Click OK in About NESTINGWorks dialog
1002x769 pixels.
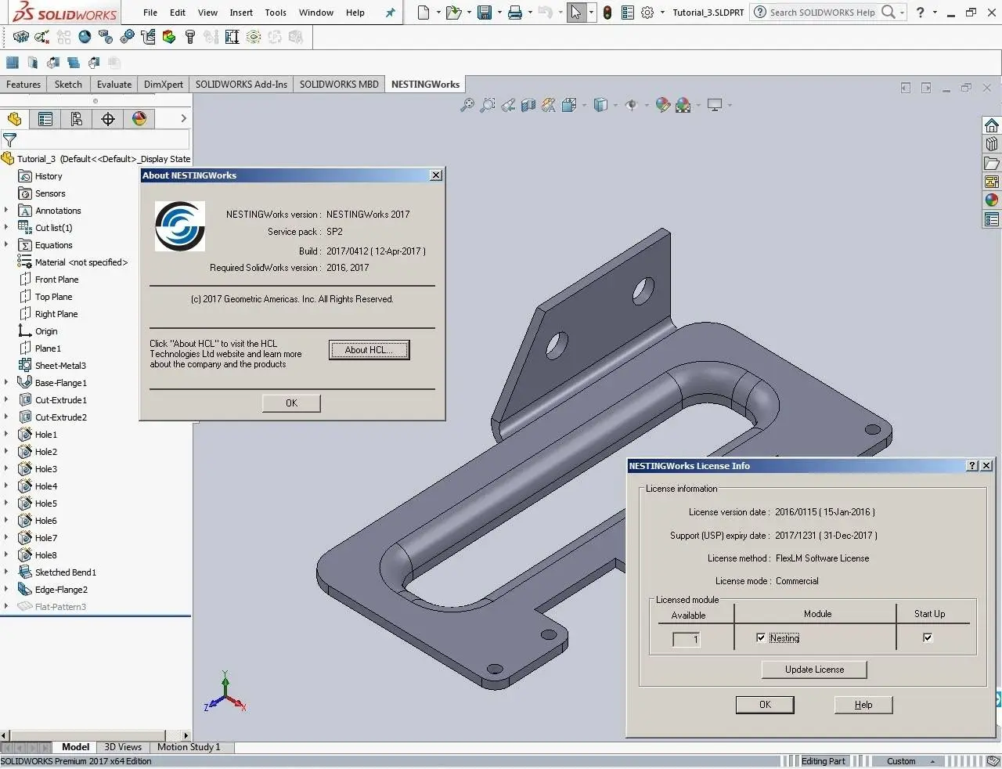(291, 403)
